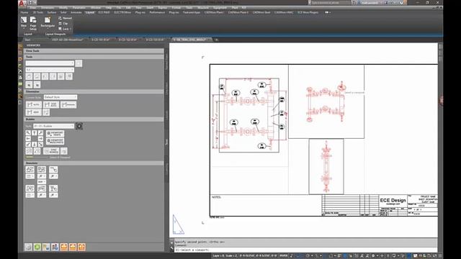Open the AutoCAD application menu logo
The image size is (461, 259).
coord(22,3)
